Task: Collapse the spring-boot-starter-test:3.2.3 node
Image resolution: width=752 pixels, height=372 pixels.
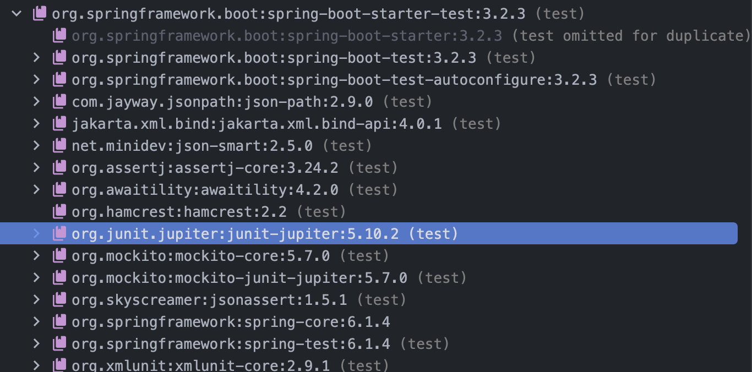Action: pyautogui.click(x=17, y=14)
